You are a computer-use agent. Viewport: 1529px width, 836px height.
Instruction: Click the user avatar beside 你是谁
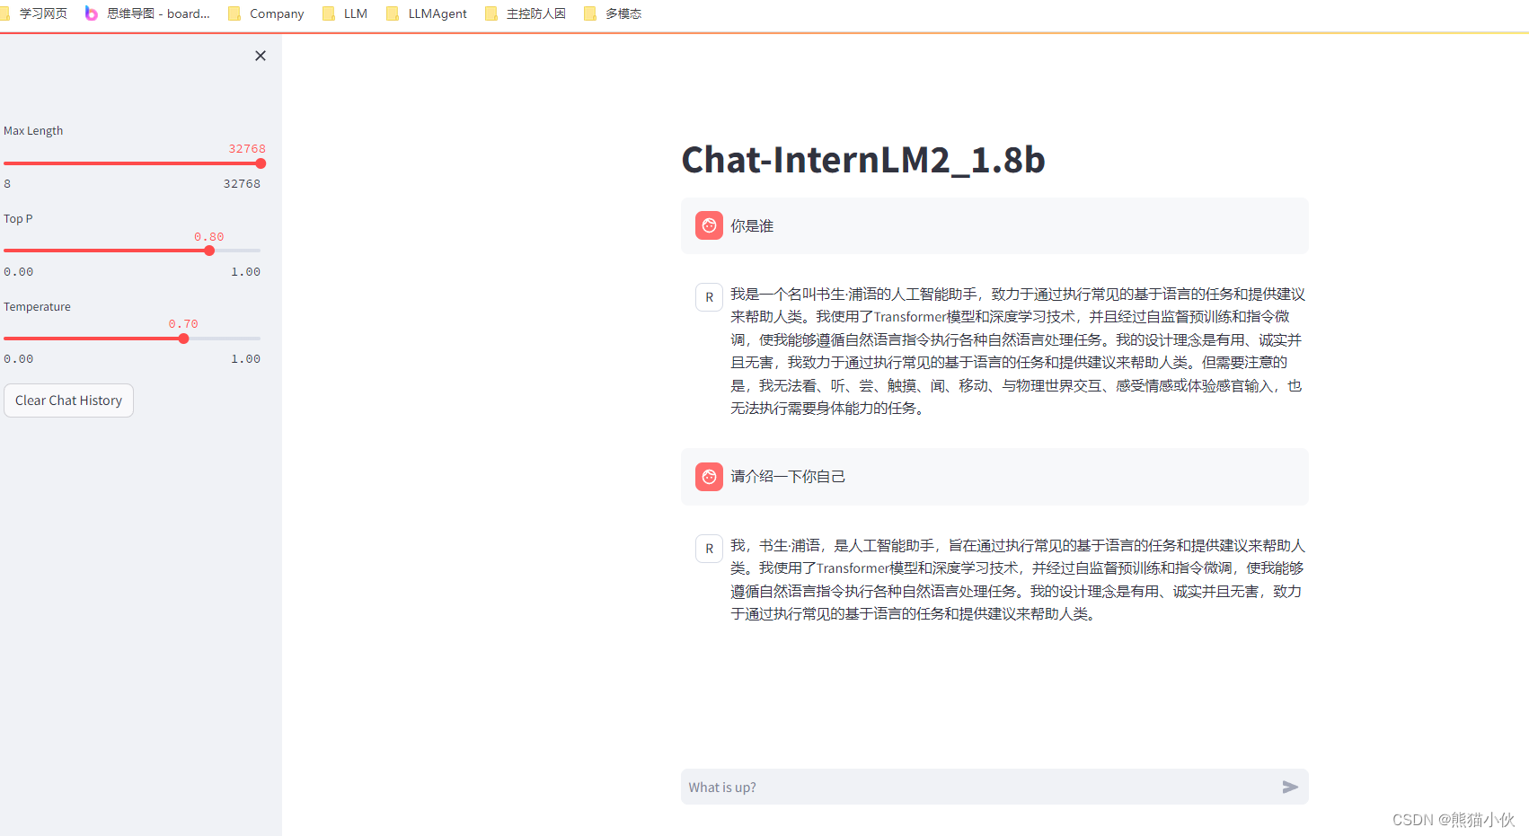tap(709, 225)
